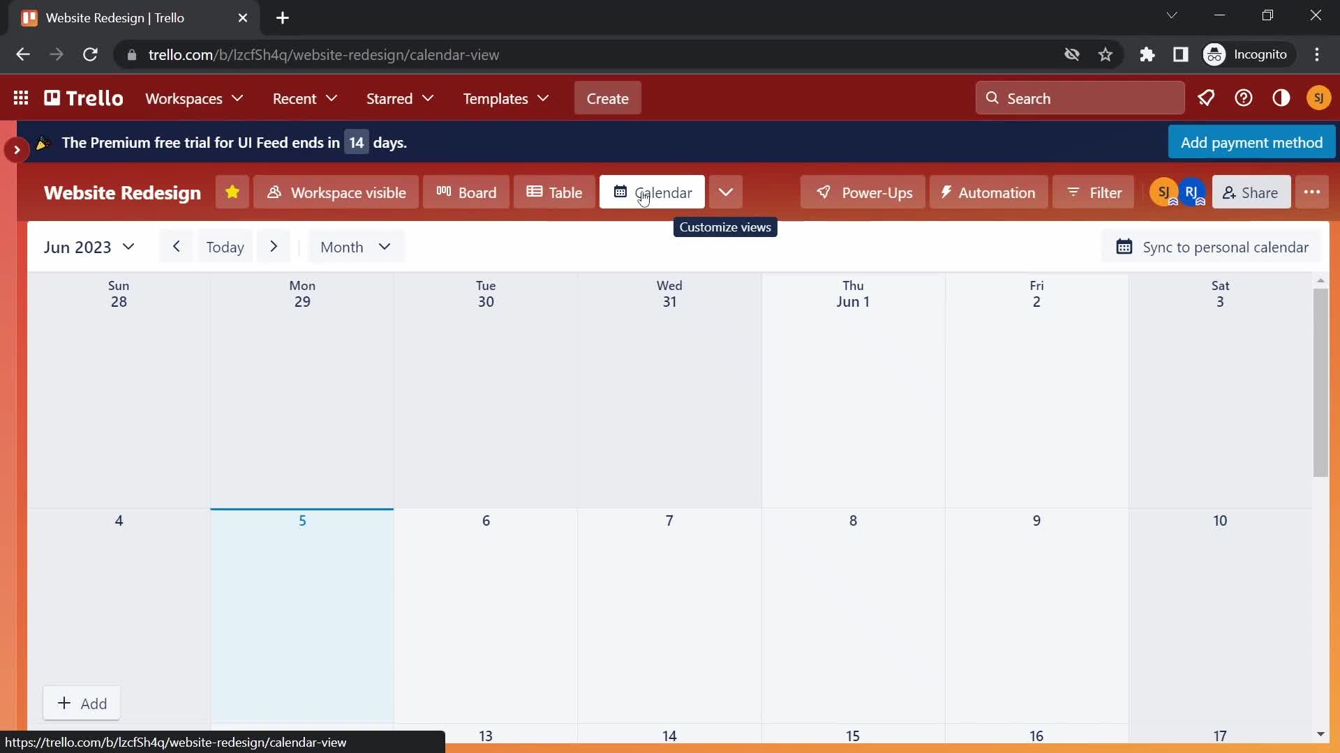Click the Add payment method button

(1251, 142)
